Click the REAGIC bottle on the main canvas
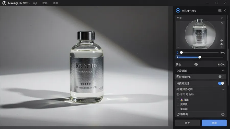The height and width of the screenshot is (129, 230). click(x=87, y=67)
